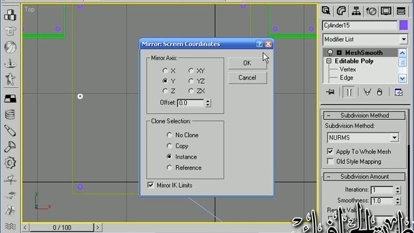Viewport: 414px width, 233px height.
Task: Click the Cylinder15 object name field
Action: [x=360, y=25]
